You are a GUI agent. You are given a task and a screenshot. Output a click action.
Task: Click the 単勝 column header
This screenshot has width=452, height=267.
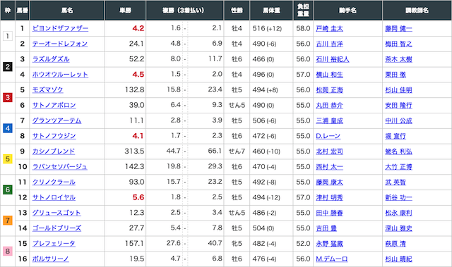(126, 11)
